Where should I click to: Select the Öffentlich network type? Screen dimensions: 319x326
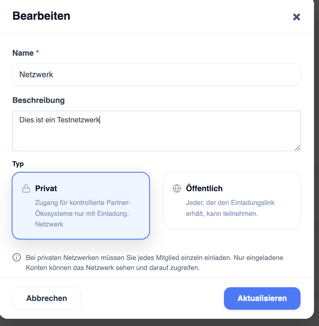[x=232, y=200]
